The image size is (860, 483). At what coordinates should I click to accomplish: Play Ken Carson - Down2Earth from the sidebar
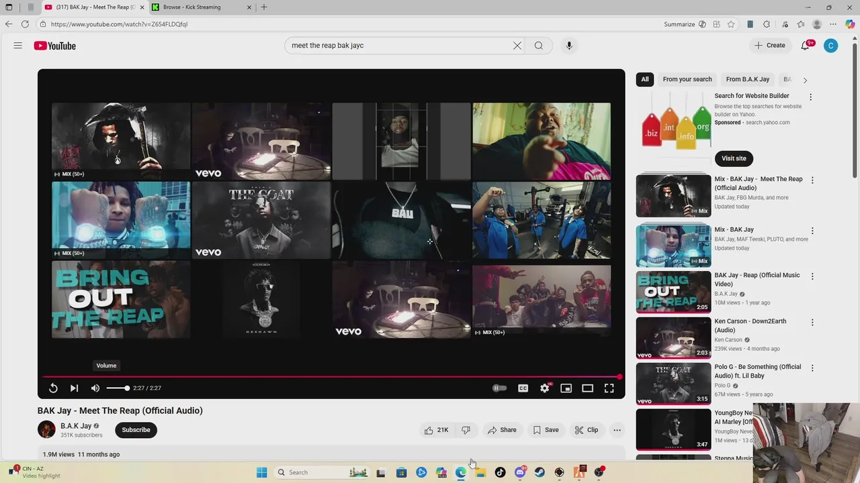(x=673, y=337)
